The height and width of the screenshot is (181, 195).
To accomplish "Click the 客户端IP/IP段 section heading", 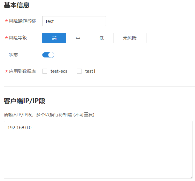I will [25, 101].
